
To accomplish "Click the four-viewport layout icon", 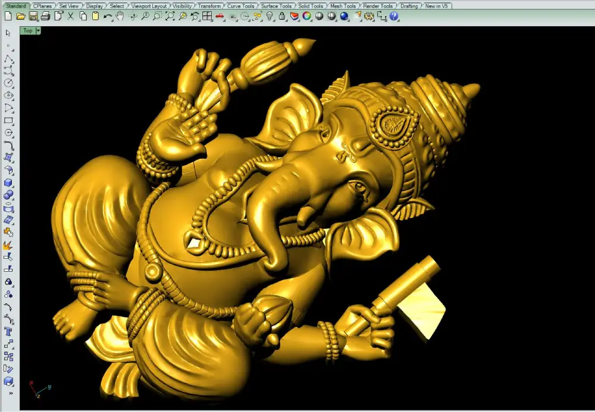I will (x=207, y=16).
